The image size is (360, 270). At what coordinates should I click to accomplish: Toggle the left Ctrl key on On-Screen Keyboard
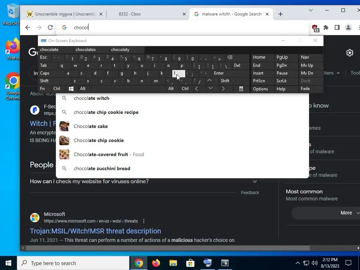click(x=58, y=89)
